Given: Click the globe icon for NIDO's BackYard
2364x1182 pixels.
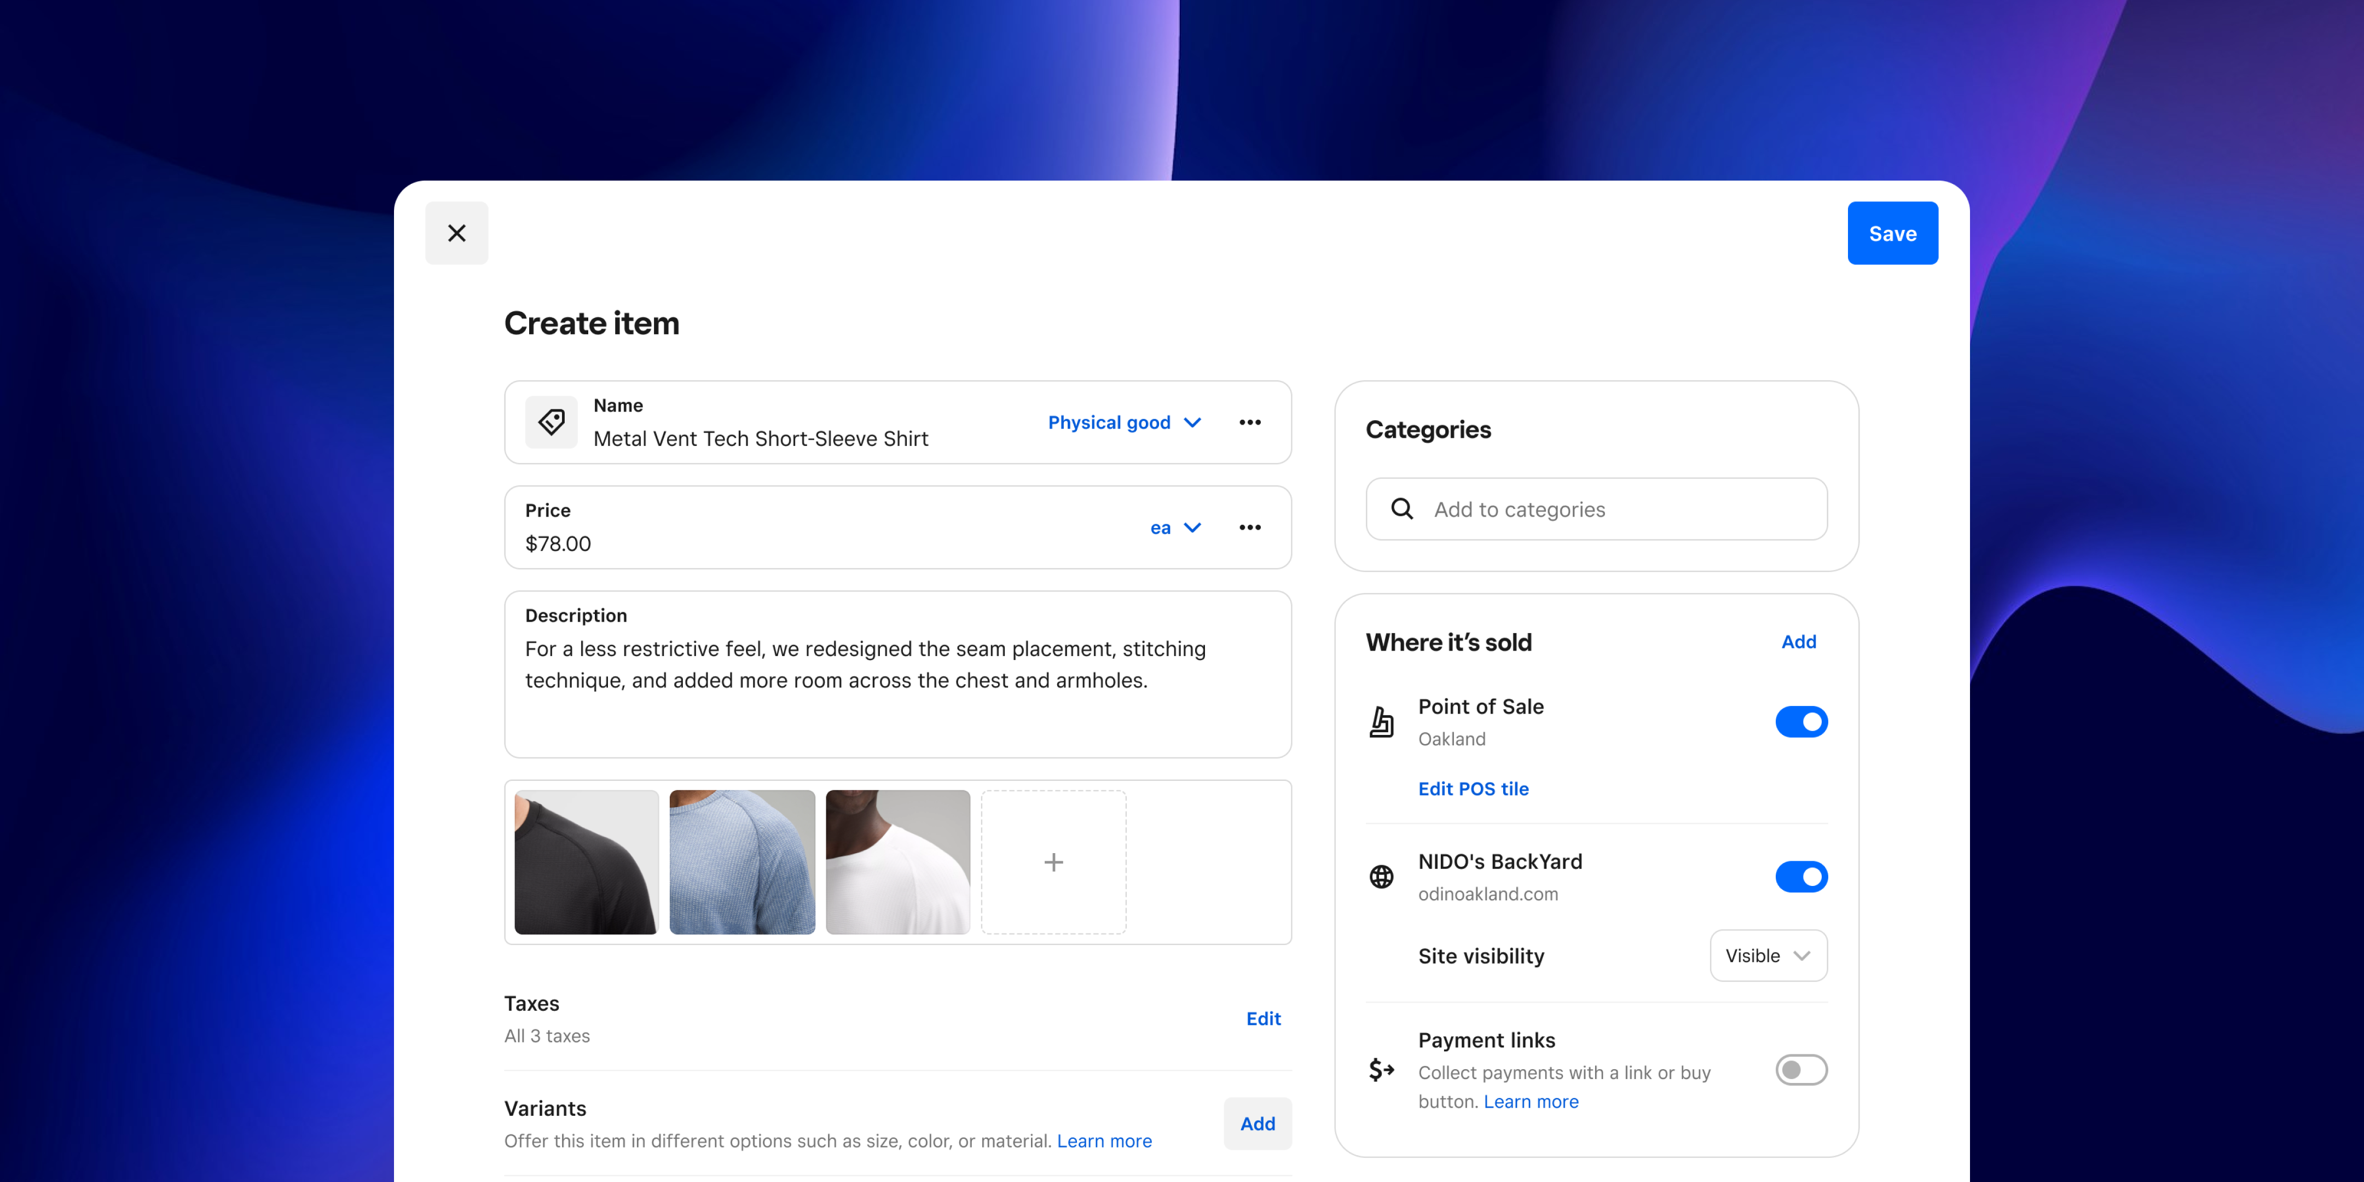Looking at the screenshot, I should pyautogui.click(x=1381, y=877).
